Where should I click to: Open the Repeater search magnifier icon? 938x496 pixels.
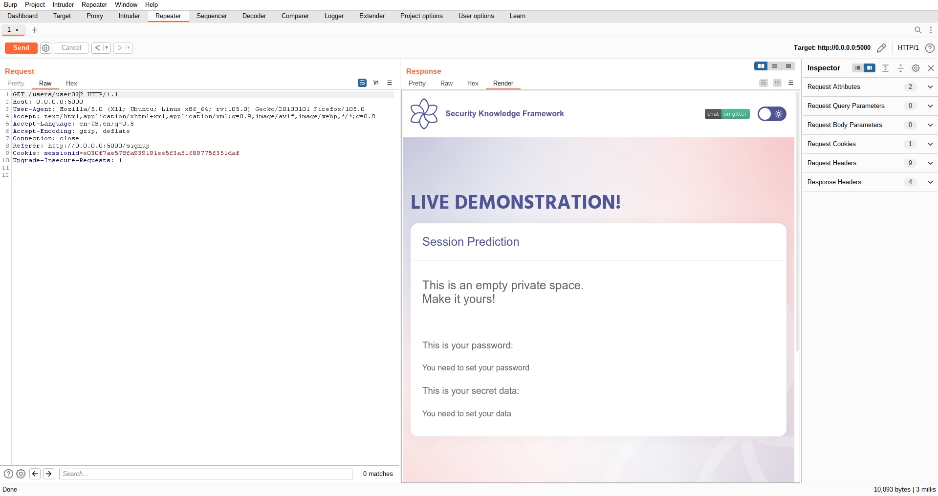[917, 30]
